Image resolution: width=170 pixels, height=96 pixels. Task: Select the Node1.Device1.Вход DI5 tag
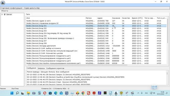96,36
